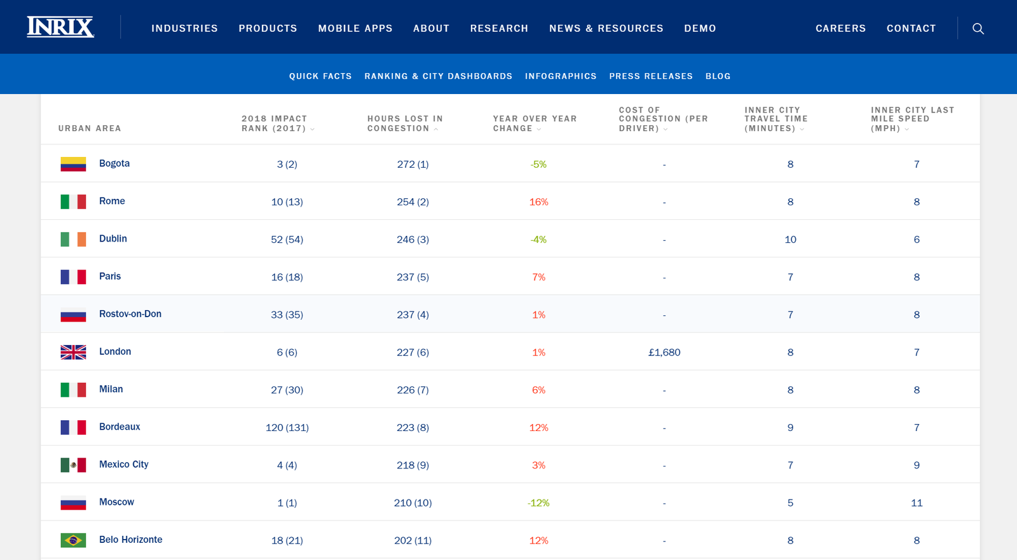Open the Bogota city link
Screen dimensions: 1017x560
click(114, 163)
